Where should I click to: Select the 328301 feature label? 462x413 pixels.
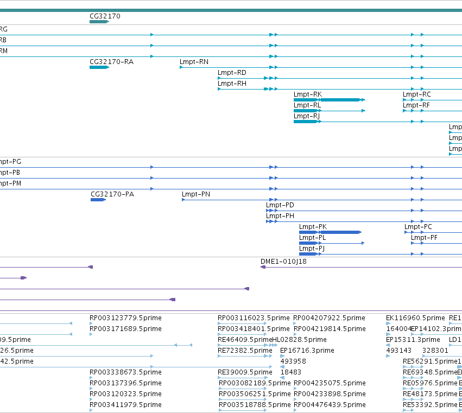pos(435,351)
